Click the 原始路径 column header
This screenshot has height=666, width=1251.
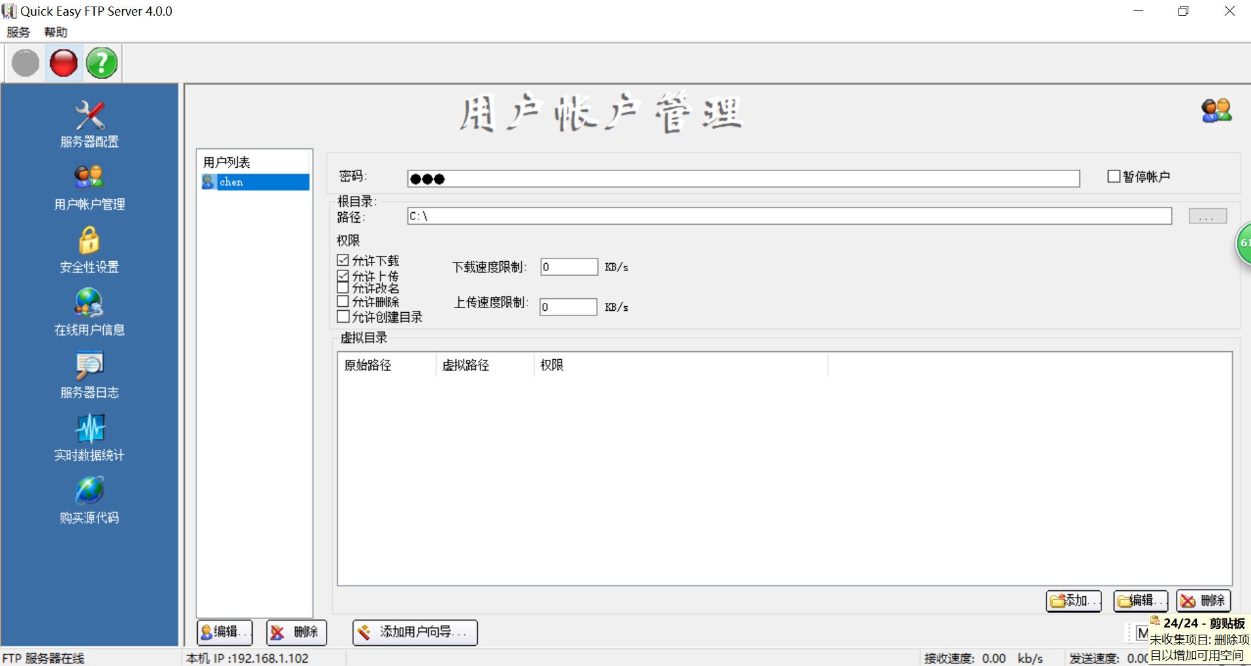tap(387, 365)
